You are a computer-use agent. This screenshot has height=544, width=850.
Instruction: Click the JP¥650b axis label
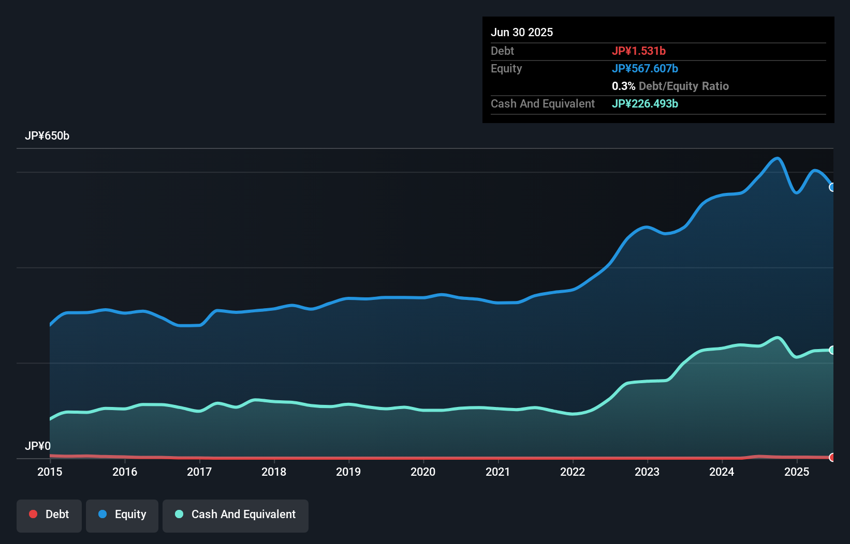pyautogui.click(x=48, y=136)
